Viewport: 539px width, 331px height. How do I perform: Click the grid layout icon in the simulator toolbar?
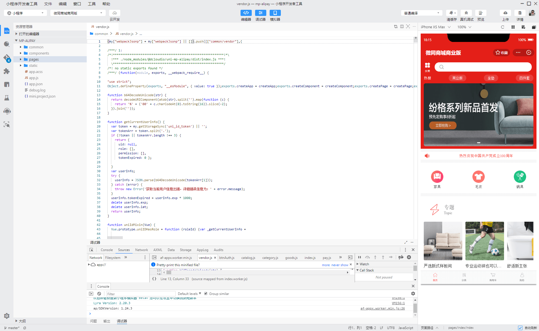513,27
